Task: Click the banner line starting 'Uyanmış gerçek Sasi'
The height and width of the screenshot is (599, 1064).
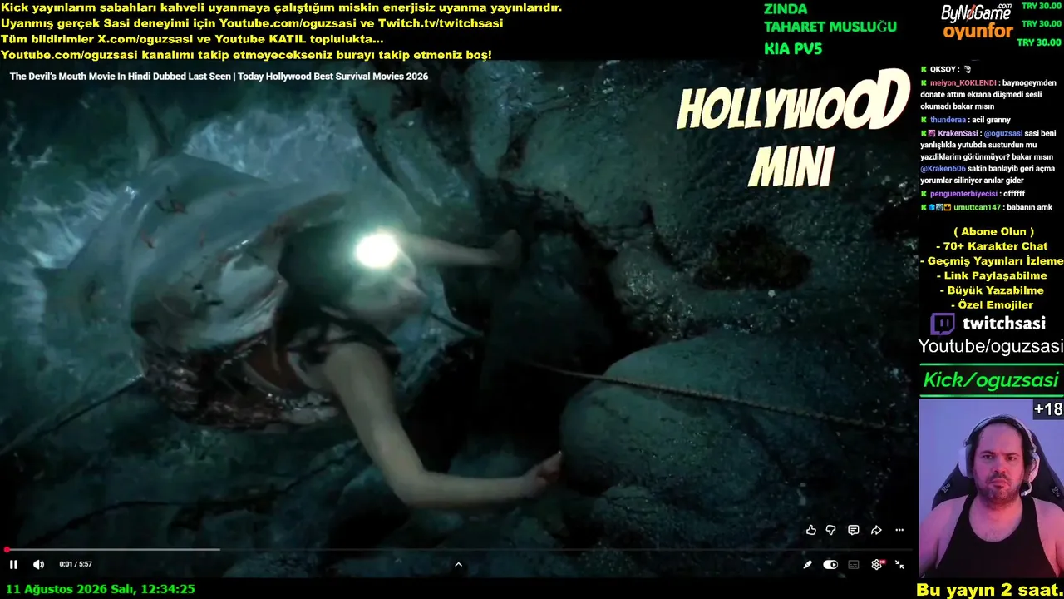Action: [x=252, y=23]
